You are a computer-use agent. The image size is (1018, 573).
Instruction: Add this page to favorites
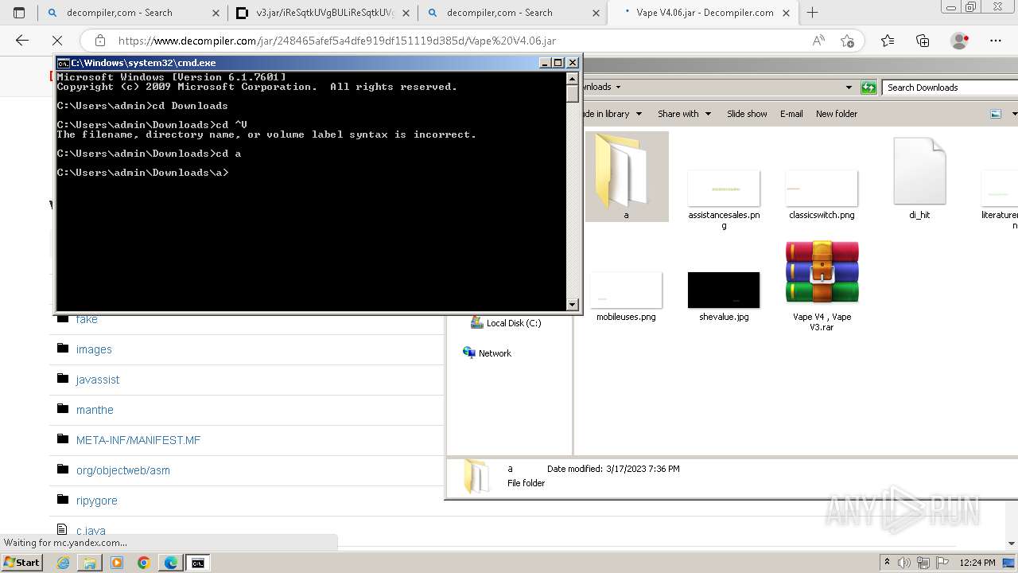847,41
